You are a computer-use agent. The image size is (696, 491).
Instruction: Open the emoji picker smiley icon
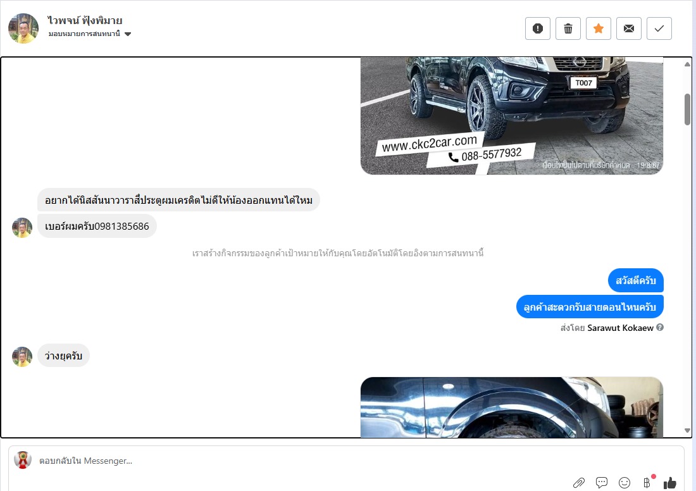pos(625,483)
